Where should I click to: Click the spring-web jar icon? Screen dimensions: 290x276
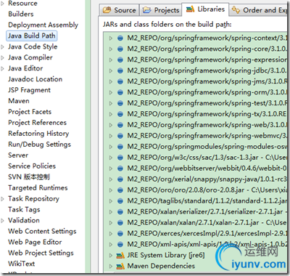point(120,125)
